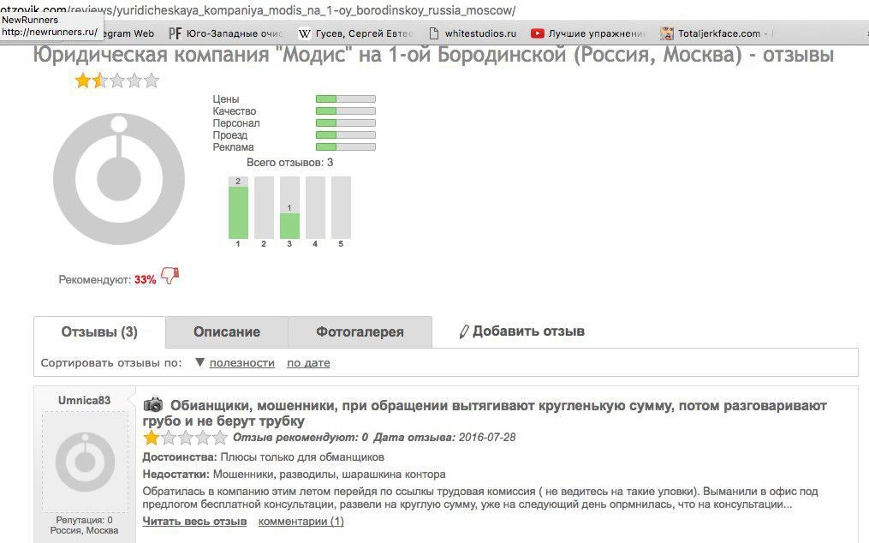Select the Отзывы (3) tab
869x543 pixels.
(x=99, y=332)
